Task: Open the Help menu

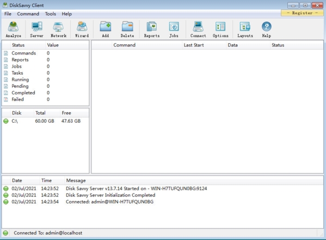Action: (x=66, y=14)
